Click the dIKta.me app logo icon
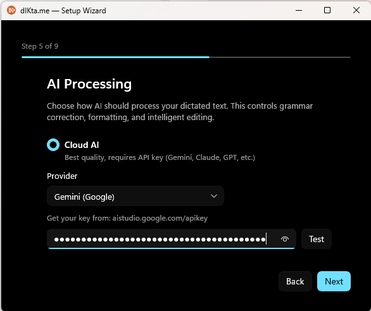Viewport: 371px width, 311px height. (x=11, y=10)
